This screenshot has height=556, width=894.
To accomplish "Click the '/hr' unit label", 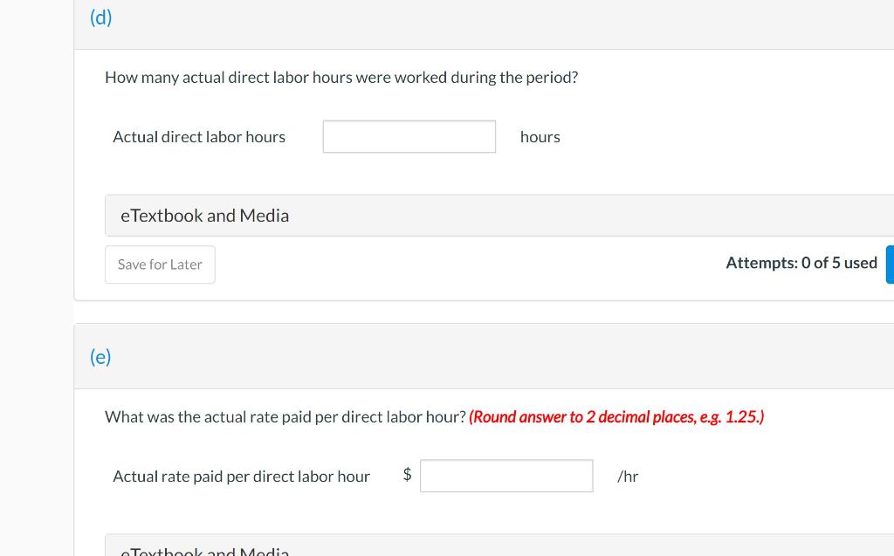I will point(628,477).
